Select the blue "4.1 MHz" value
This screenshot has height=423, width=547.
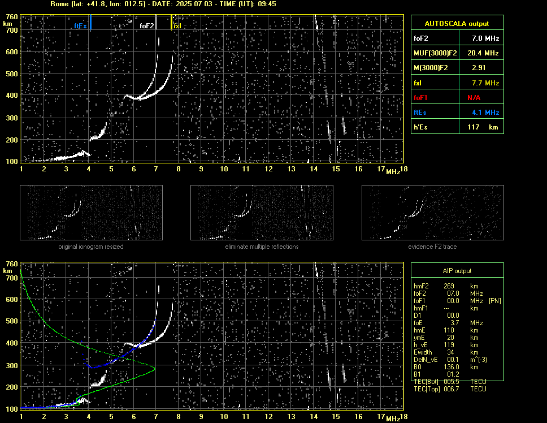coord(485,113)
